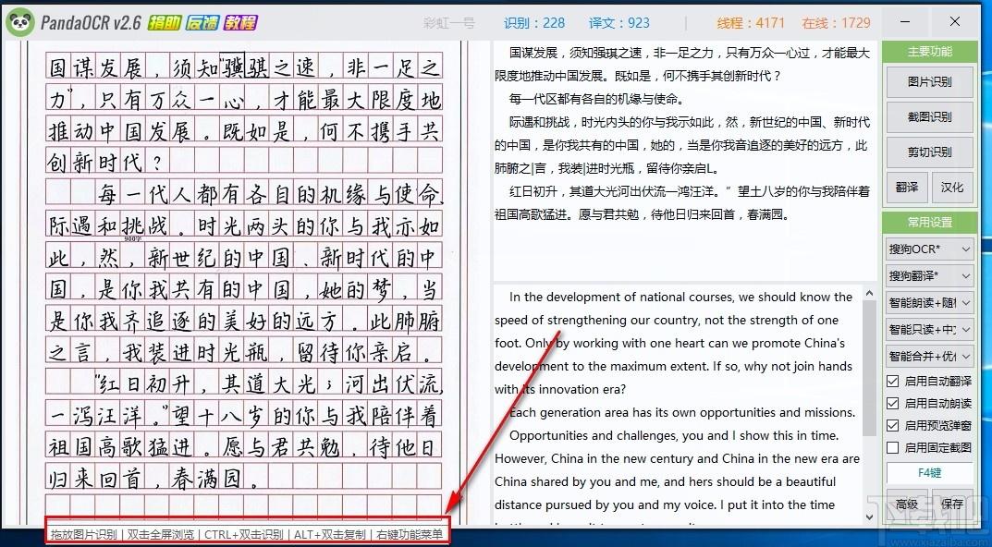Click translation line 'Opportunities and challenges, you and I'
This screenshot has width=992, height=547.
coord(674,436)
